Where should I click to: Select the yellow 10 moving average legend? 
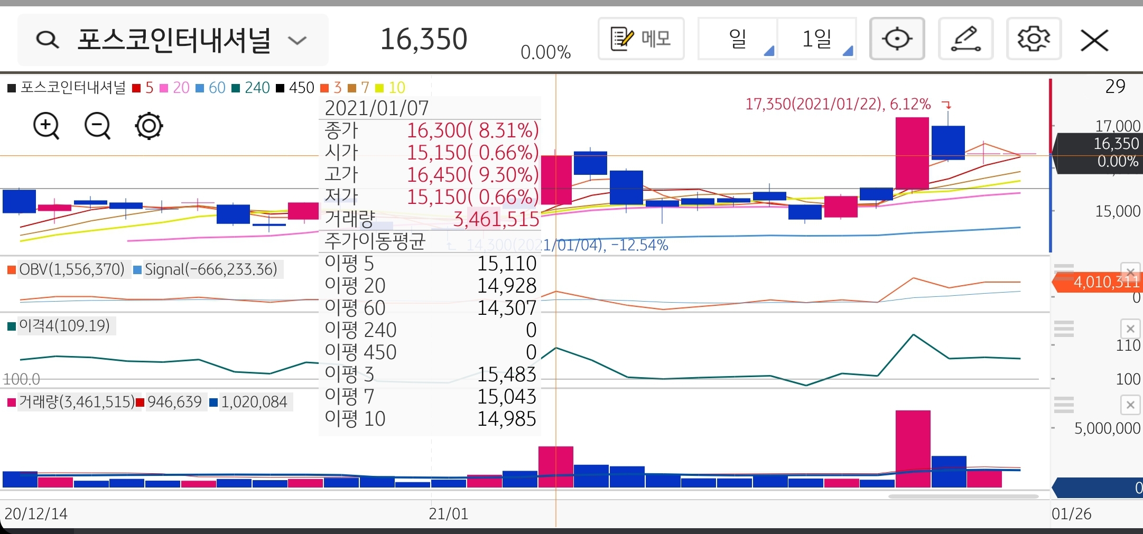point(390,88)
